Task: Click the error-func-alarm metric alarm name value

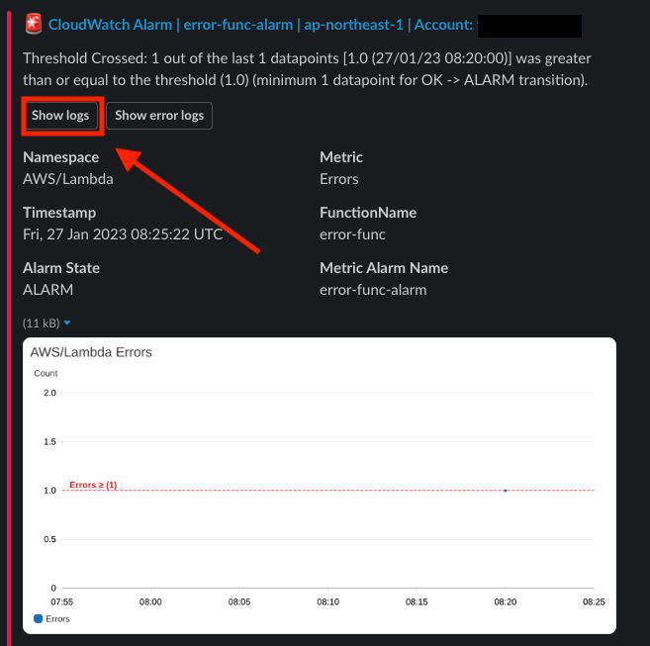Action: point(373,290)
